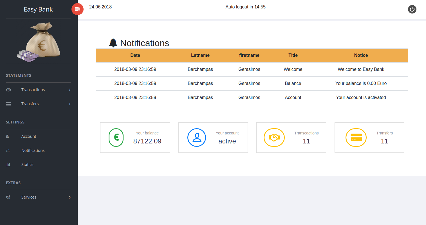426x225 pixels.
Task: Click the Lstname column header
Action: pos(200,55)
